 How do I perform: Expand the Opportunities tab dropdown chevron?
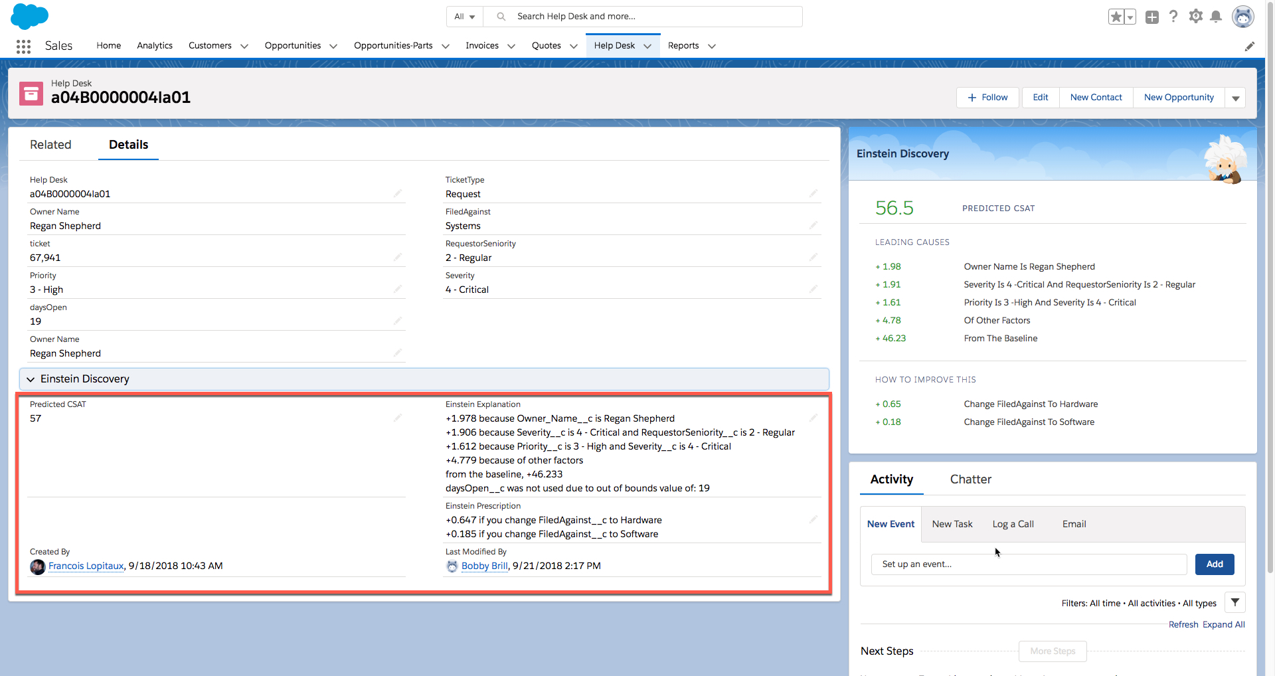(x=333, y=46)
